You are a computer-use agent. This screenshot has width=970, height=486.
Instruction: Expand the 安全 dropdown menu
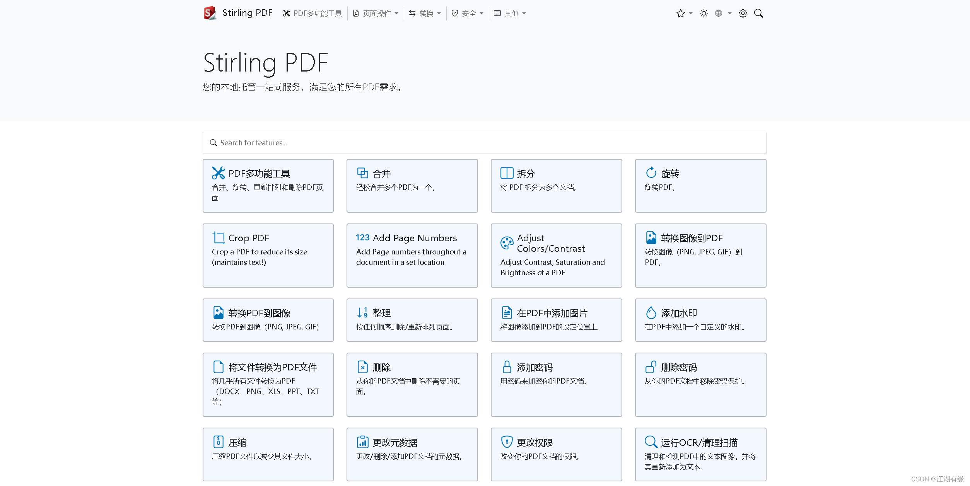tap(468, 14)
